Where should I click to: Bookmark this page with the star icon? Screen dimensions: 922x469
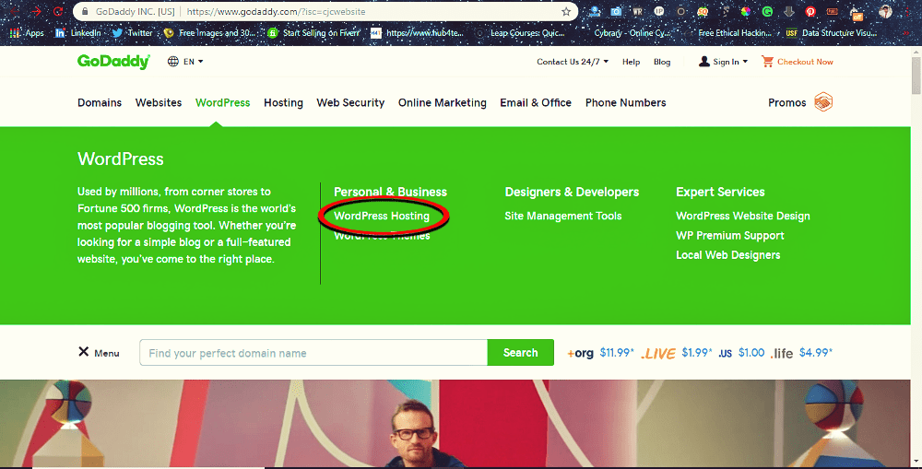tap(566, 11)
